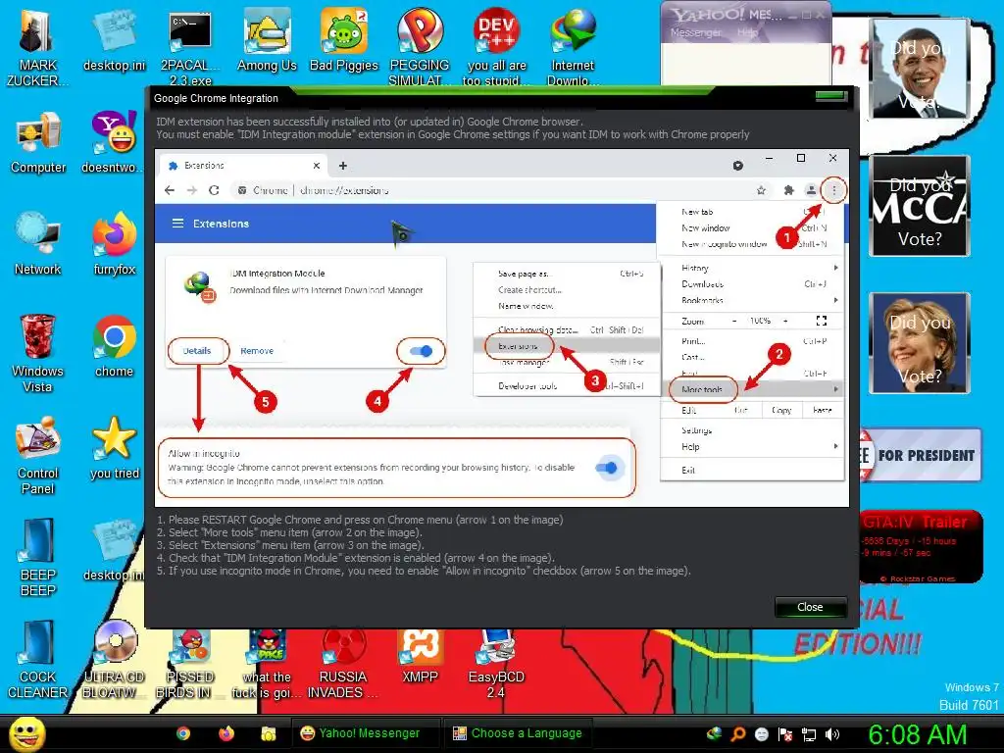Open the Bad Piggies desktop icon
The height and width of the screenshot is (753, 1004).
[344, 41]
